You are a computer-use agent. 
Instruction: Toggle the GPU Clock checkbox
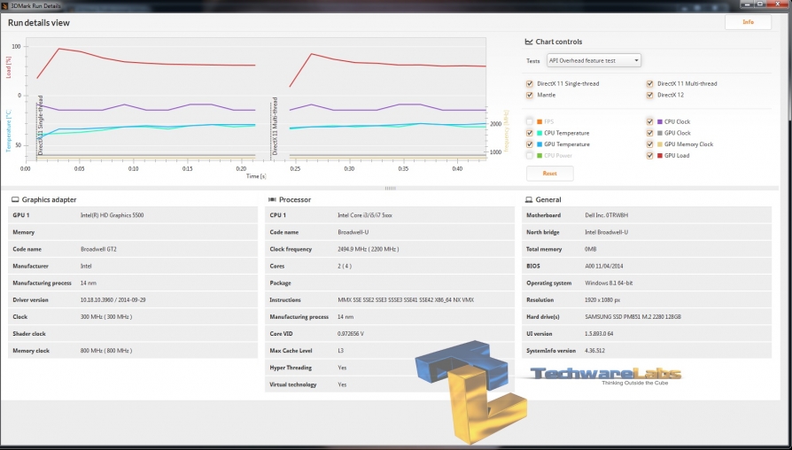click(x=649, y=133)
